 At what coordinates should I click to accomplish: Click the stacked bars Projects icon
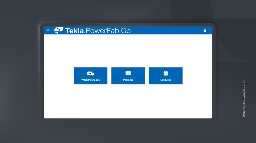(x=128, y=73)
